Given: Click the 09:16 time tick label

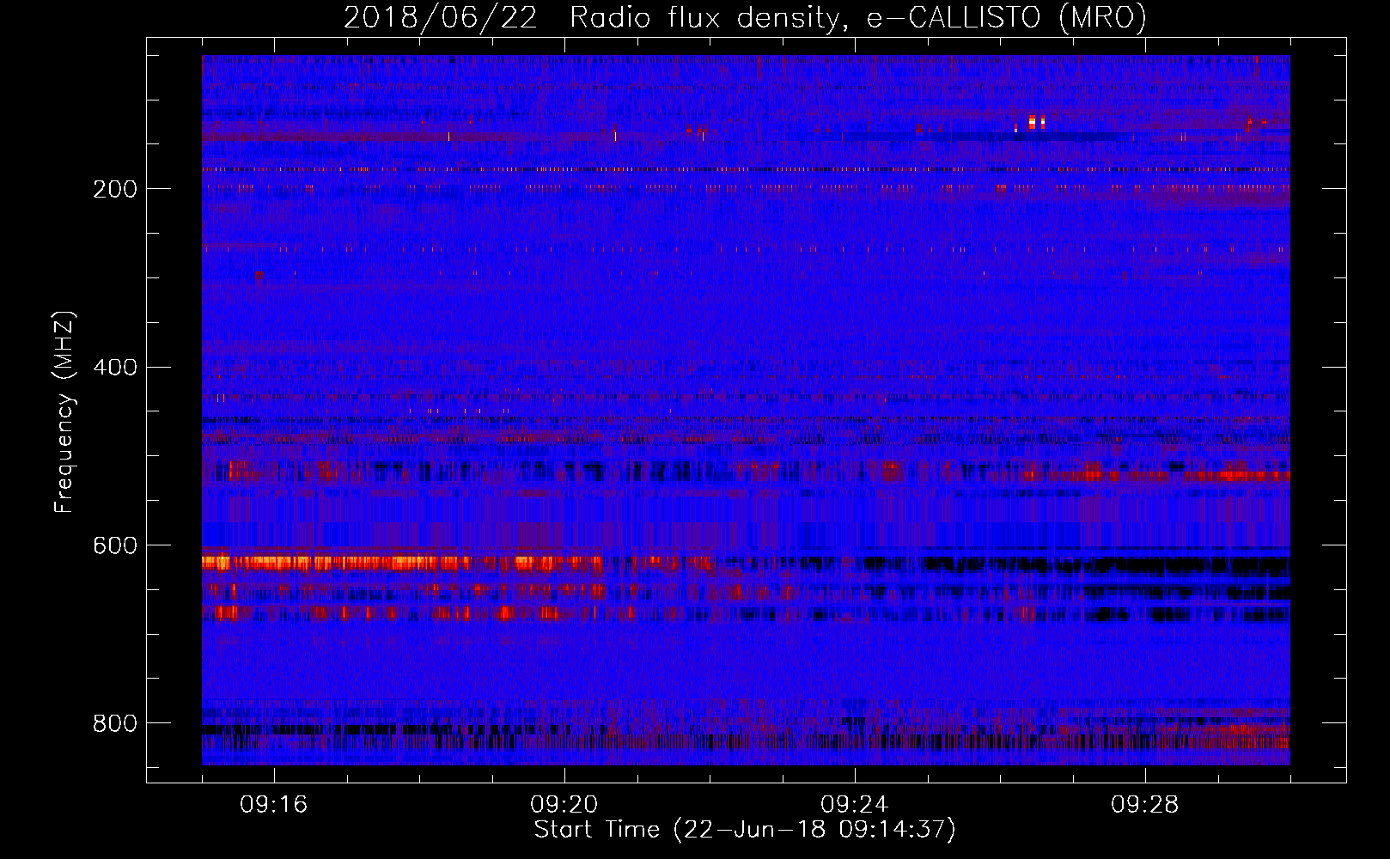Looking at the screenshot, I should (x=274, y=805).
